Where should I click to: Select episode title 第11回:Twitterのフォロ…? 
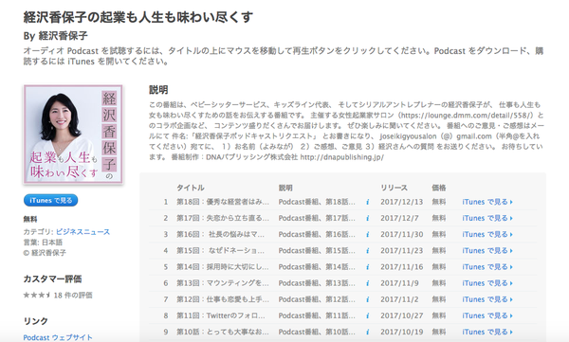point(221,315)
